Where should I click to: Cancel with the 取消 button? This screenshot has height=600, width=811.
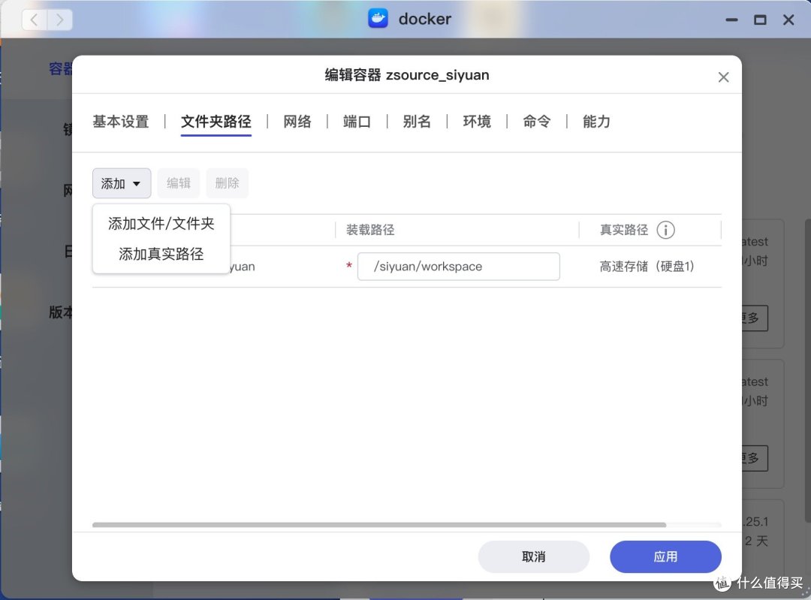534,556
